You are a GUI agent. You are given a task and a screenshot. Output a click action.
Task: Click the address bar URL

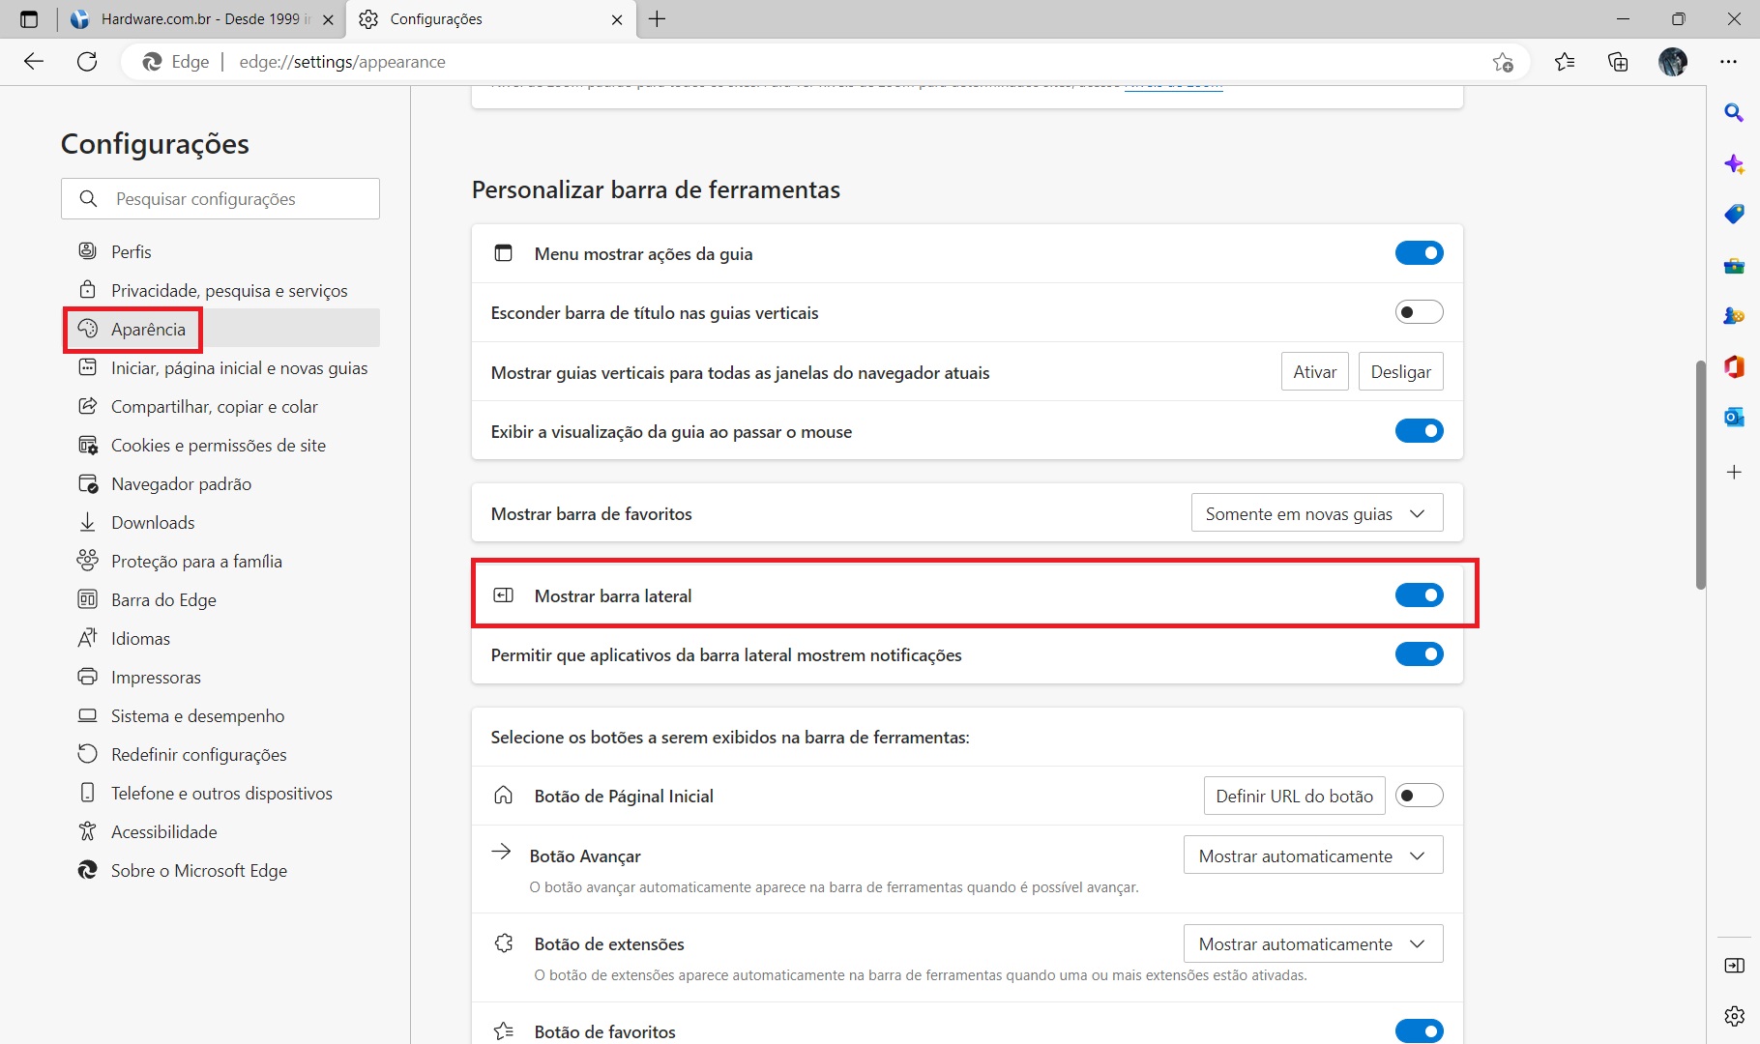click(342, 62)
